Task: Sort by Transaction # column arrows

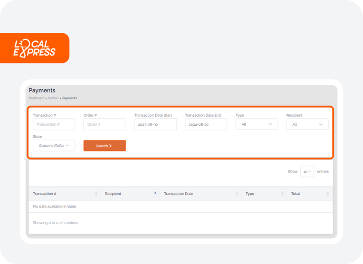Action: point(96,194)
